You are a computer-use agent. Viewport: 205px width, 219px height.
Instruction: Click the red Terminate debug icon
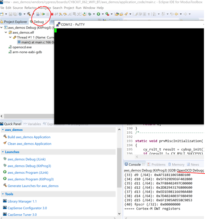point(52,14)
